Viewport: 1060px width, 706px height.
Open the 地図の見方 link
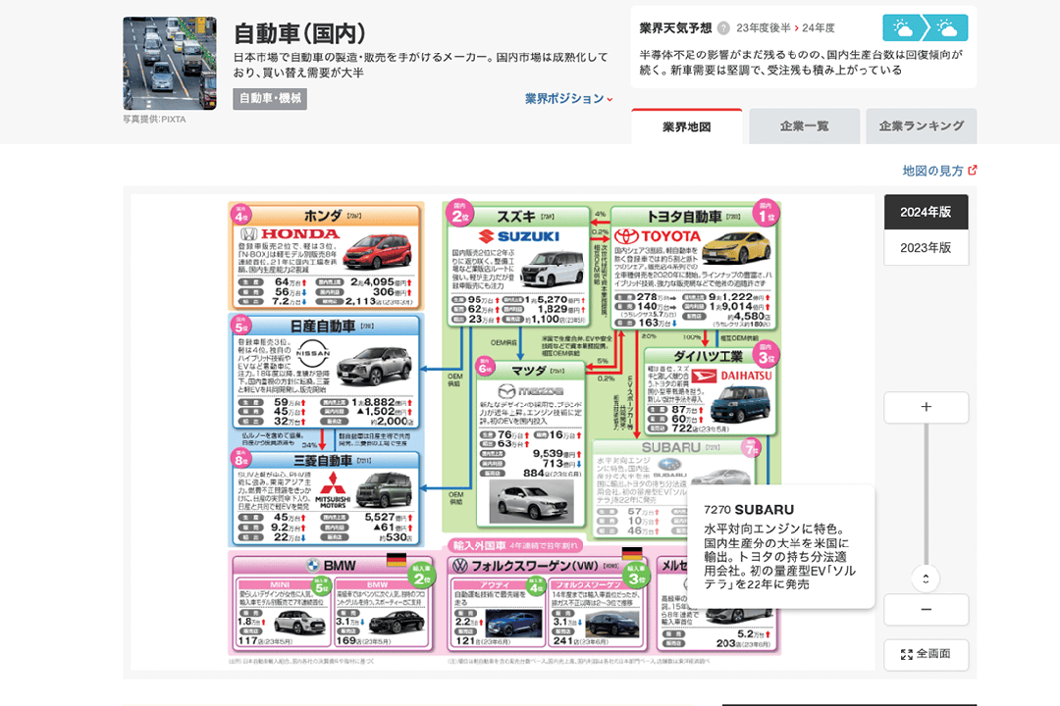pyautogui.click(x=939, y=171)
